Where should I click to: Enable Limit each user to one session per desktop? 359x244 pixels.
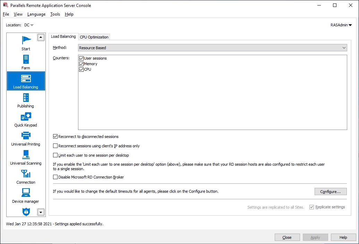tap(55, 155)
